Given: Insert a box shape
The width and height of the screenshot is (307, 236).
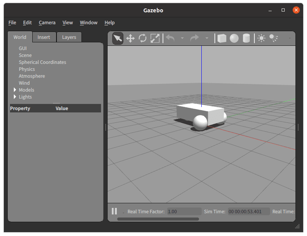Looking at the screenshot, I should pyautogui.click(x=222, y=38).
